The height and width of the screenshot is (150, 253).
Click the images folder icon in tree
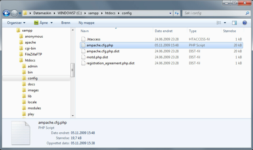pos(24,90)
